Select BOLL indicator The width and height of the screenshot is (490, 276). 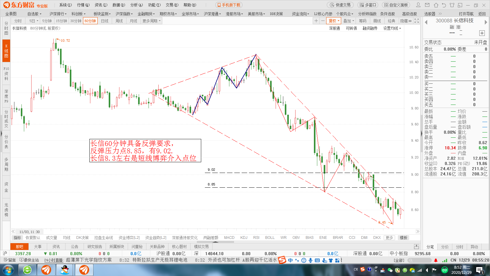coord(270,238)
